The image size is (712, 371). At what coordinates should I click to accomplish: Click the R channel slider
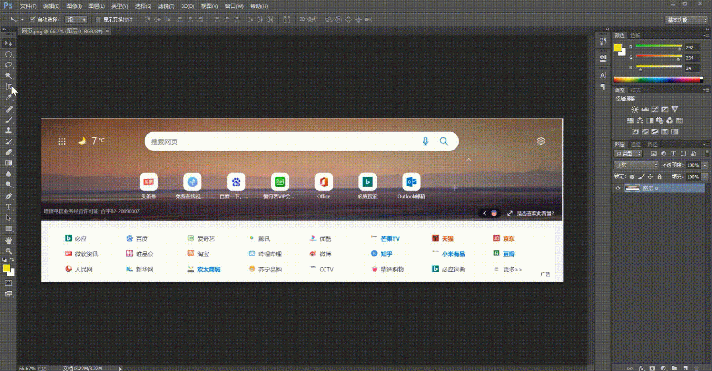tap(659, 46)
